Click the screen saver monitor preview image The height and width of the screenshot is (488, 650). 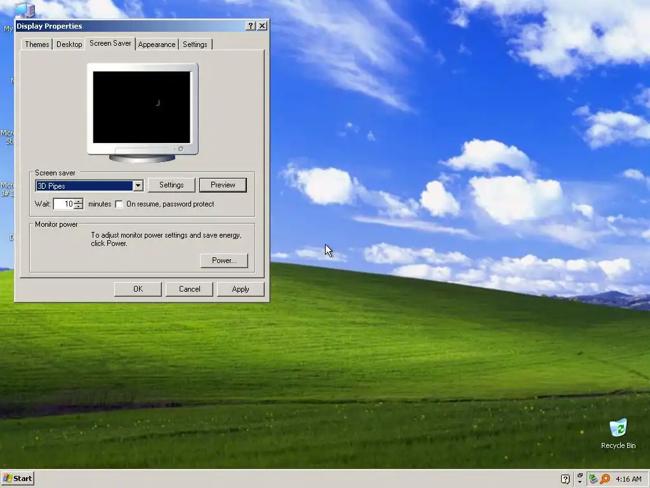click(x=142, y=112)
